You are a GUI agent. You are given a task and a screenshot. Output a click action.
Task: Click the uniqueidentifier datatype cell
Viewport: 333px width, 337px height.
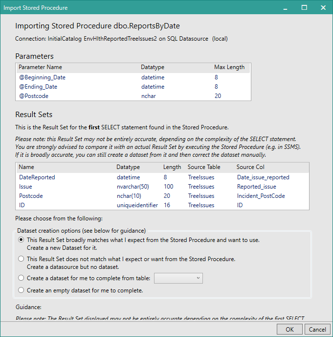[x=137, y=205]
